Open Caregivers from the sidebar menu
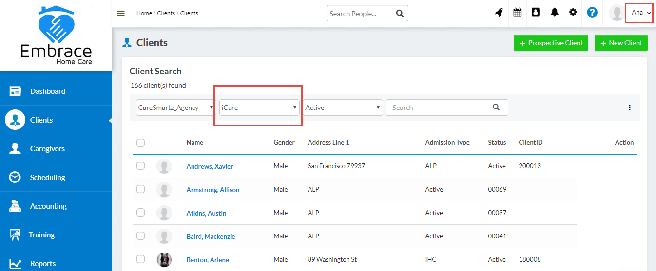This screenshot has height=271, width=656. coord(47,149)
